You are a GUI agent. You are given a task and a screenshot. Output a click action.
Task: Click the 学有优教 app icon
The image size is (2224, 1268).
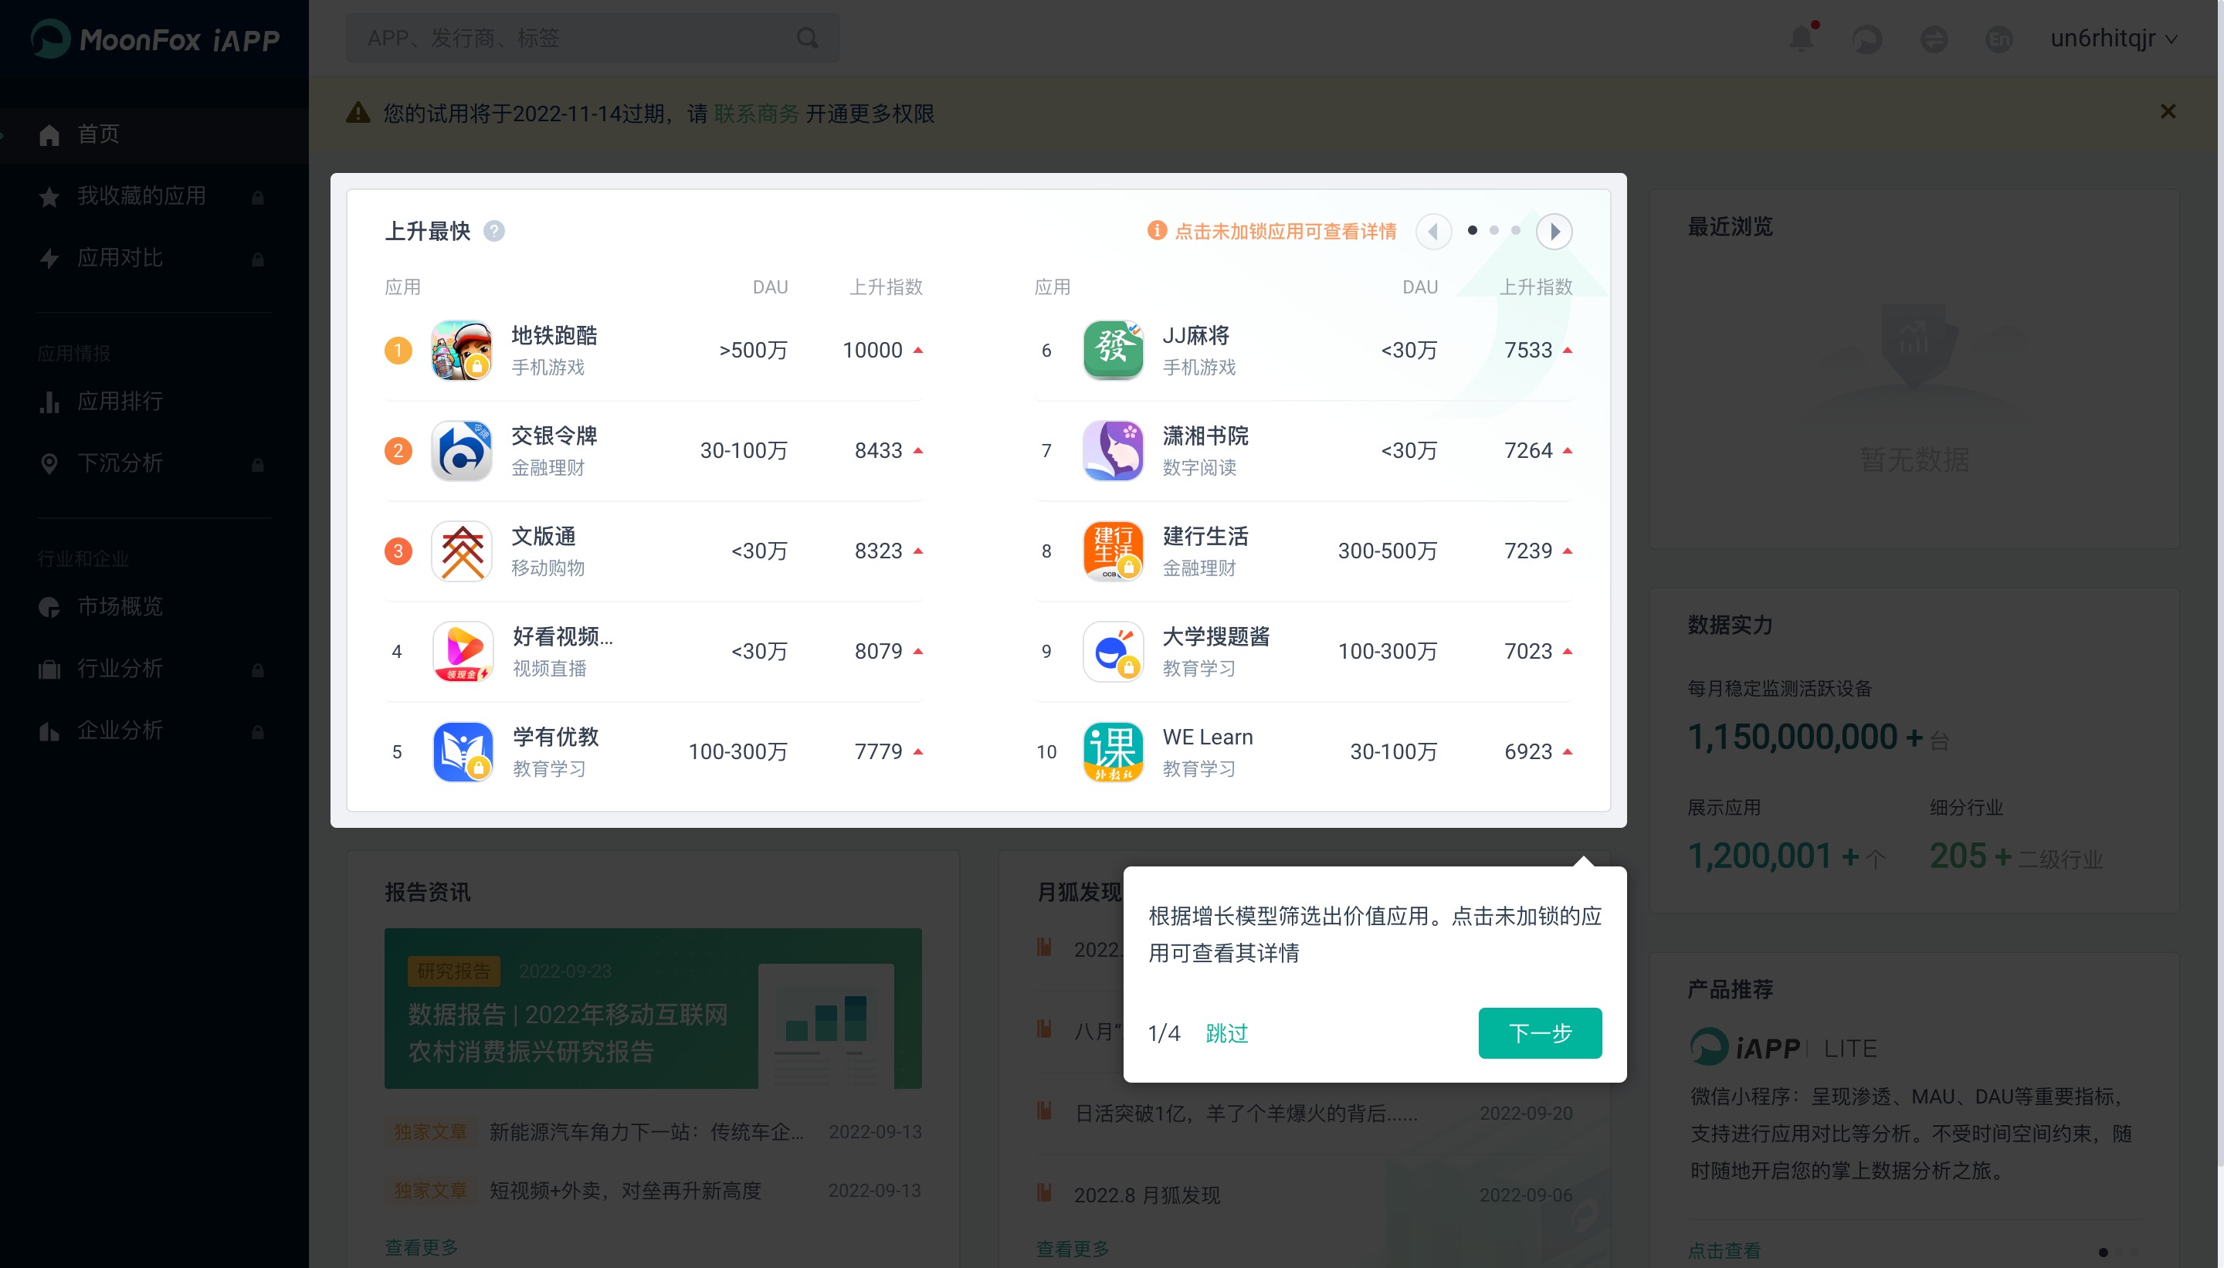[463, 751]
